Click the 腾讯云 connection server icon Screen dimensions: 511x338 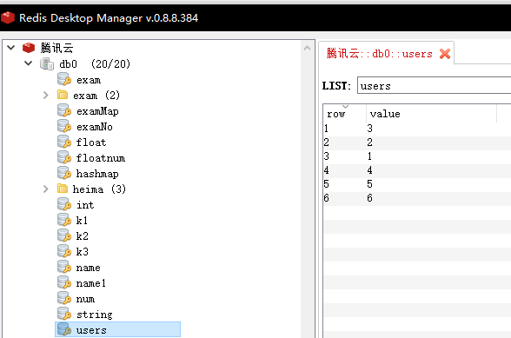point(29,48)
